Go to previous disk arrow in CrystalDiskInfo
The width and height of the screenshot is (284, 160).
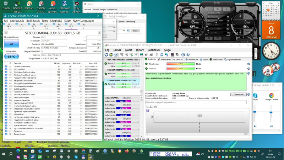6,33
